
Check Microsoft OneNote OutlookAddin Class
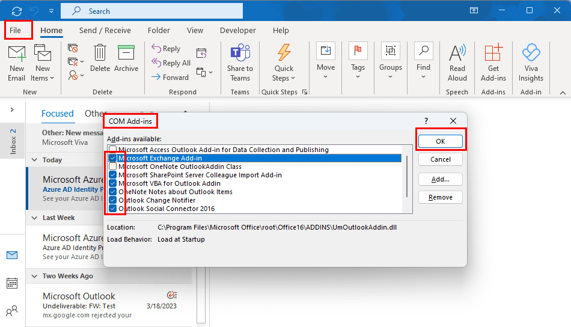[x=113, y=167]
